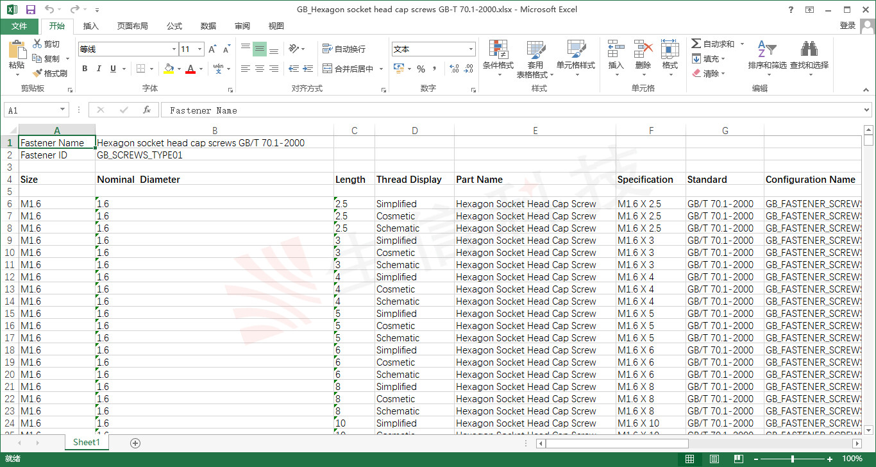
Task: Toggle bold formatting
Action: click(85, 69)
